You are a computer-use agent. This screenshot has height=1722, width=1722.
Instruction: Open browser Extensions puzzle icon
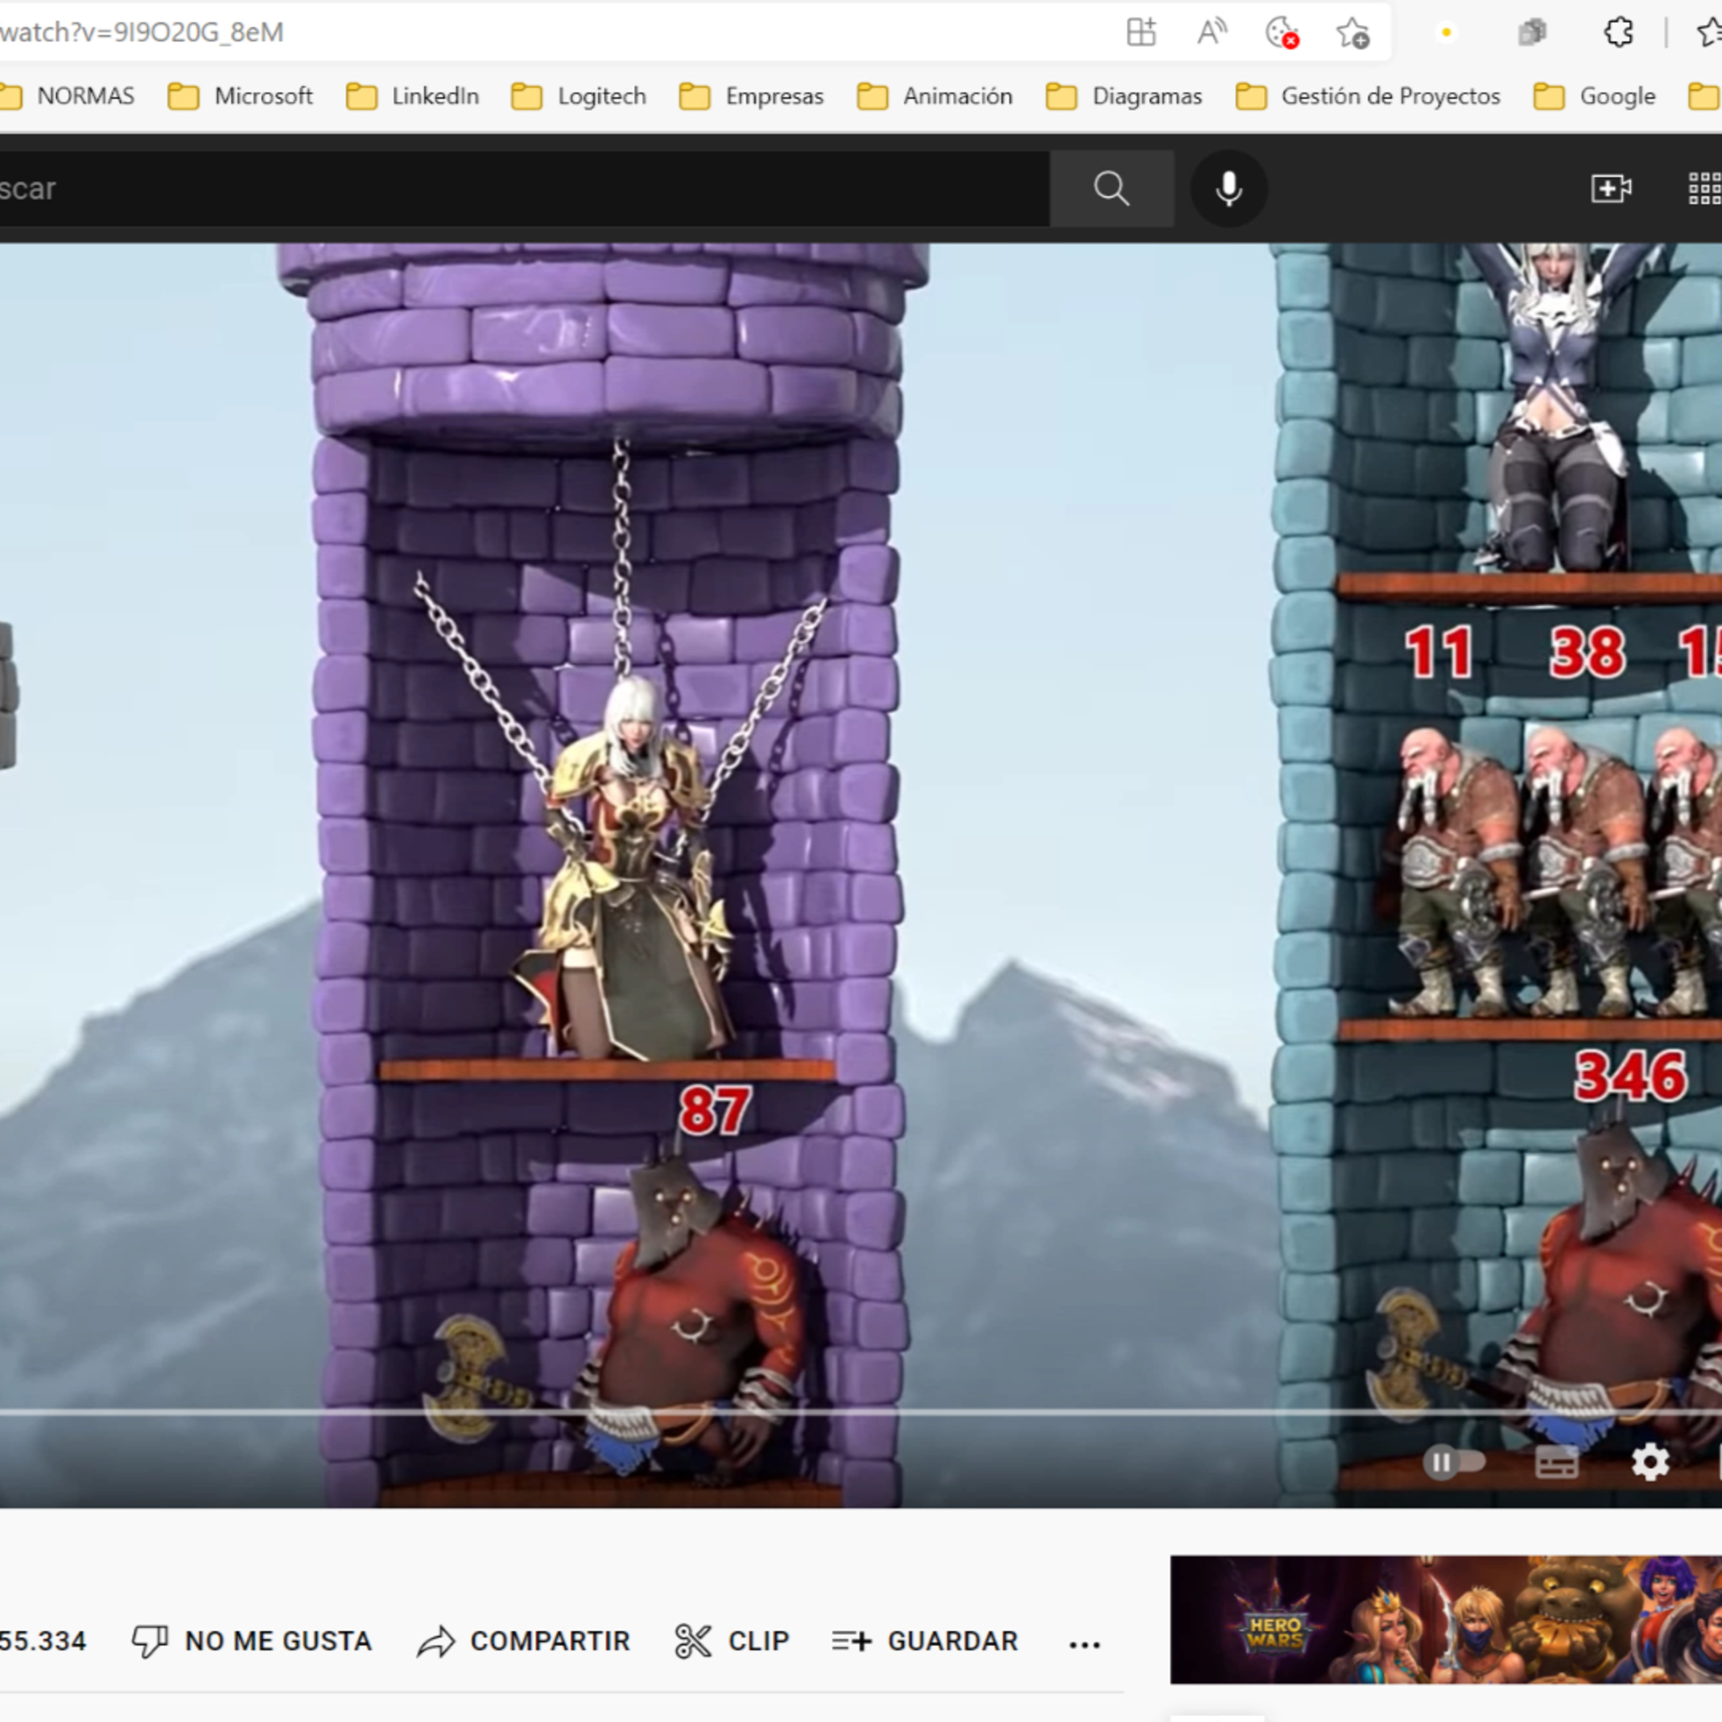click(1618, 33)
